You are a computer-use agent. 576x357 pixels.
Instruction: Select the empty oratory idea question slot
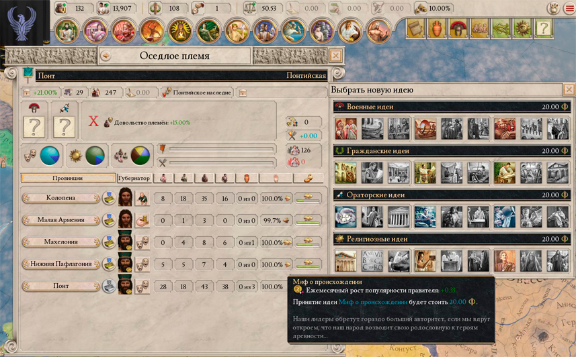pyautogui.click(x=65, y=127)
